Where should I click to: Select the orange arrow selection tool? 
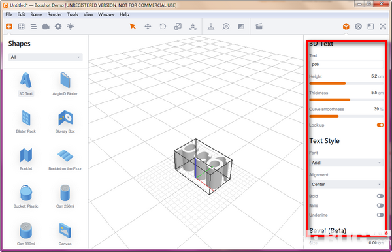coord(133,27)
